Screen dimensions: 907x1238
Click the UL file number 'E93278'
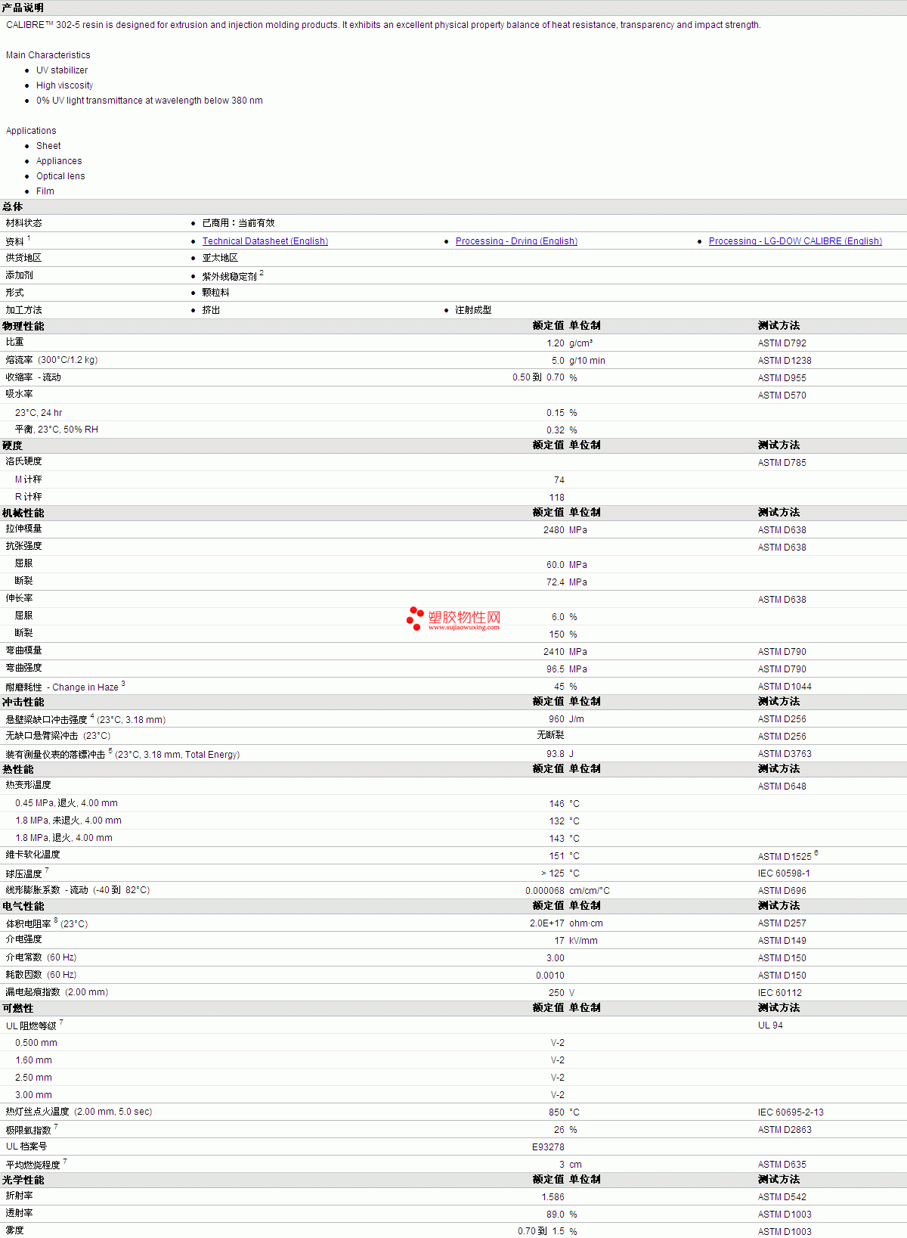(548, 1147)
